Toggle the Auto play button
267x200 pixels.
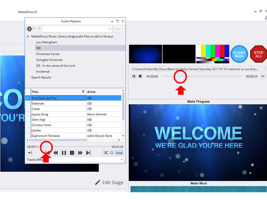coord(119,152)
